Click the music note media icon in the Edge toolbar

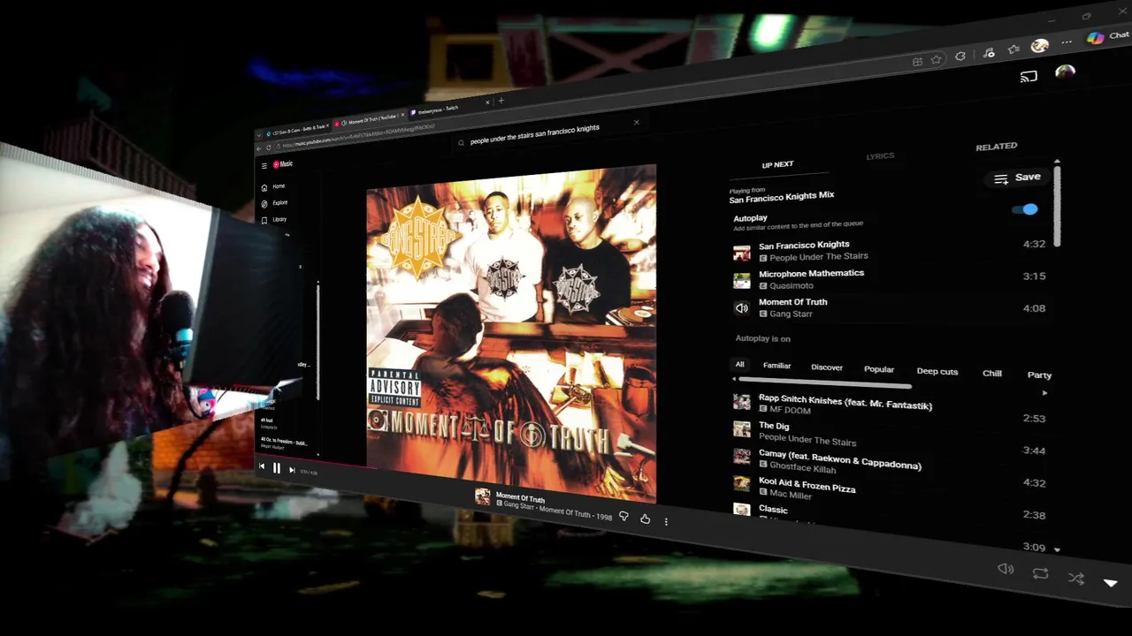click(987, 53)
